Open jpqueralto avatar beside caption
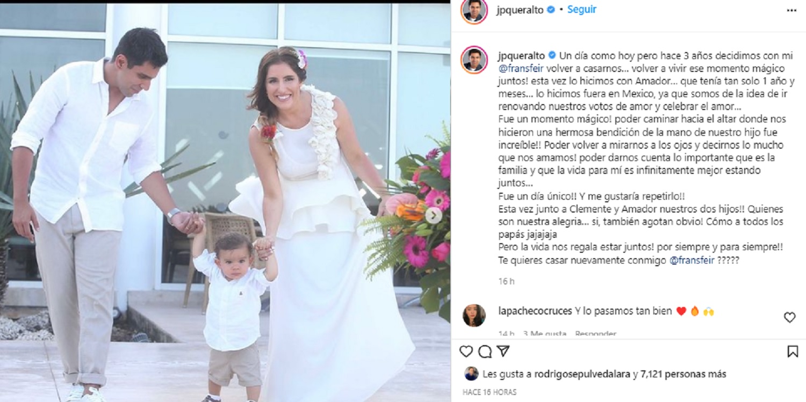 tap(474, 59)
